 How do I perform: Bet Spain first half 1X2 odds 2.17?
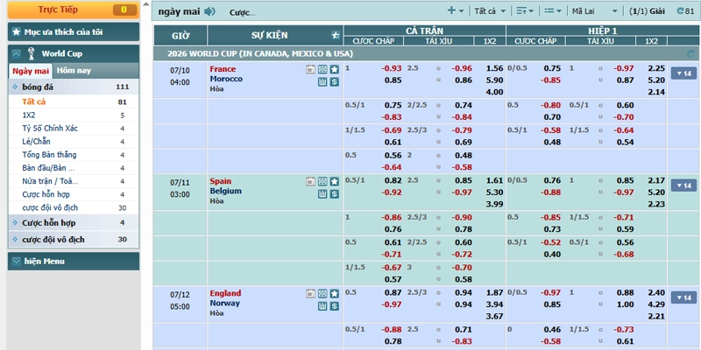click(656, 181)
